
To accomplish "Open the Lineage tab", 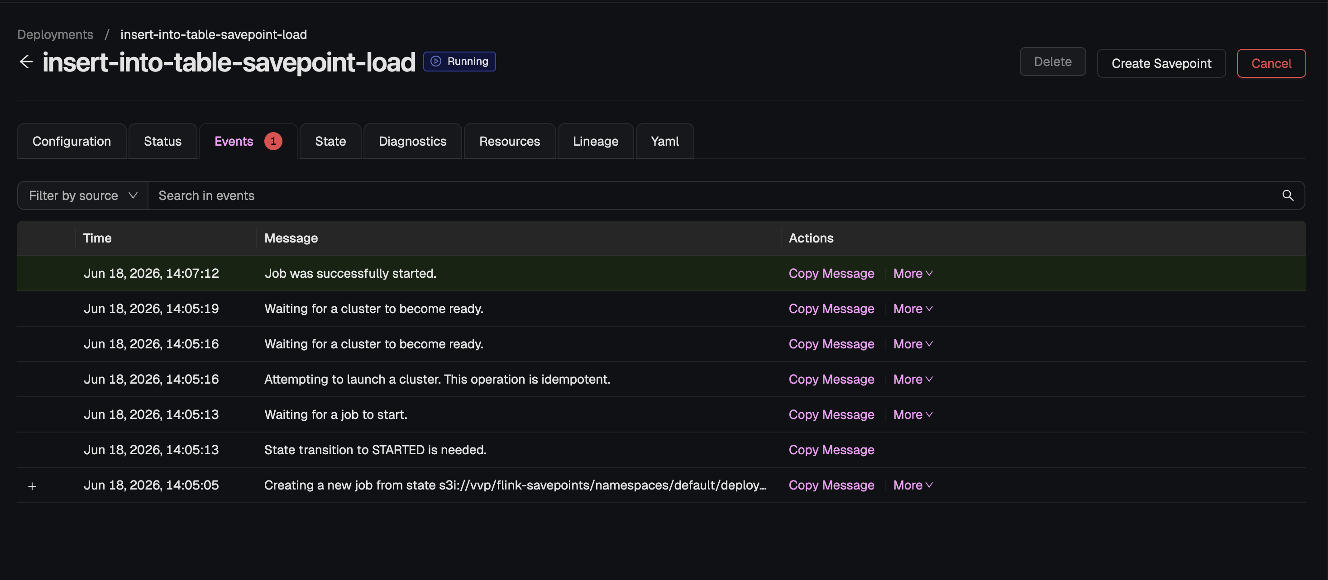I will click(x=596, y=141).
